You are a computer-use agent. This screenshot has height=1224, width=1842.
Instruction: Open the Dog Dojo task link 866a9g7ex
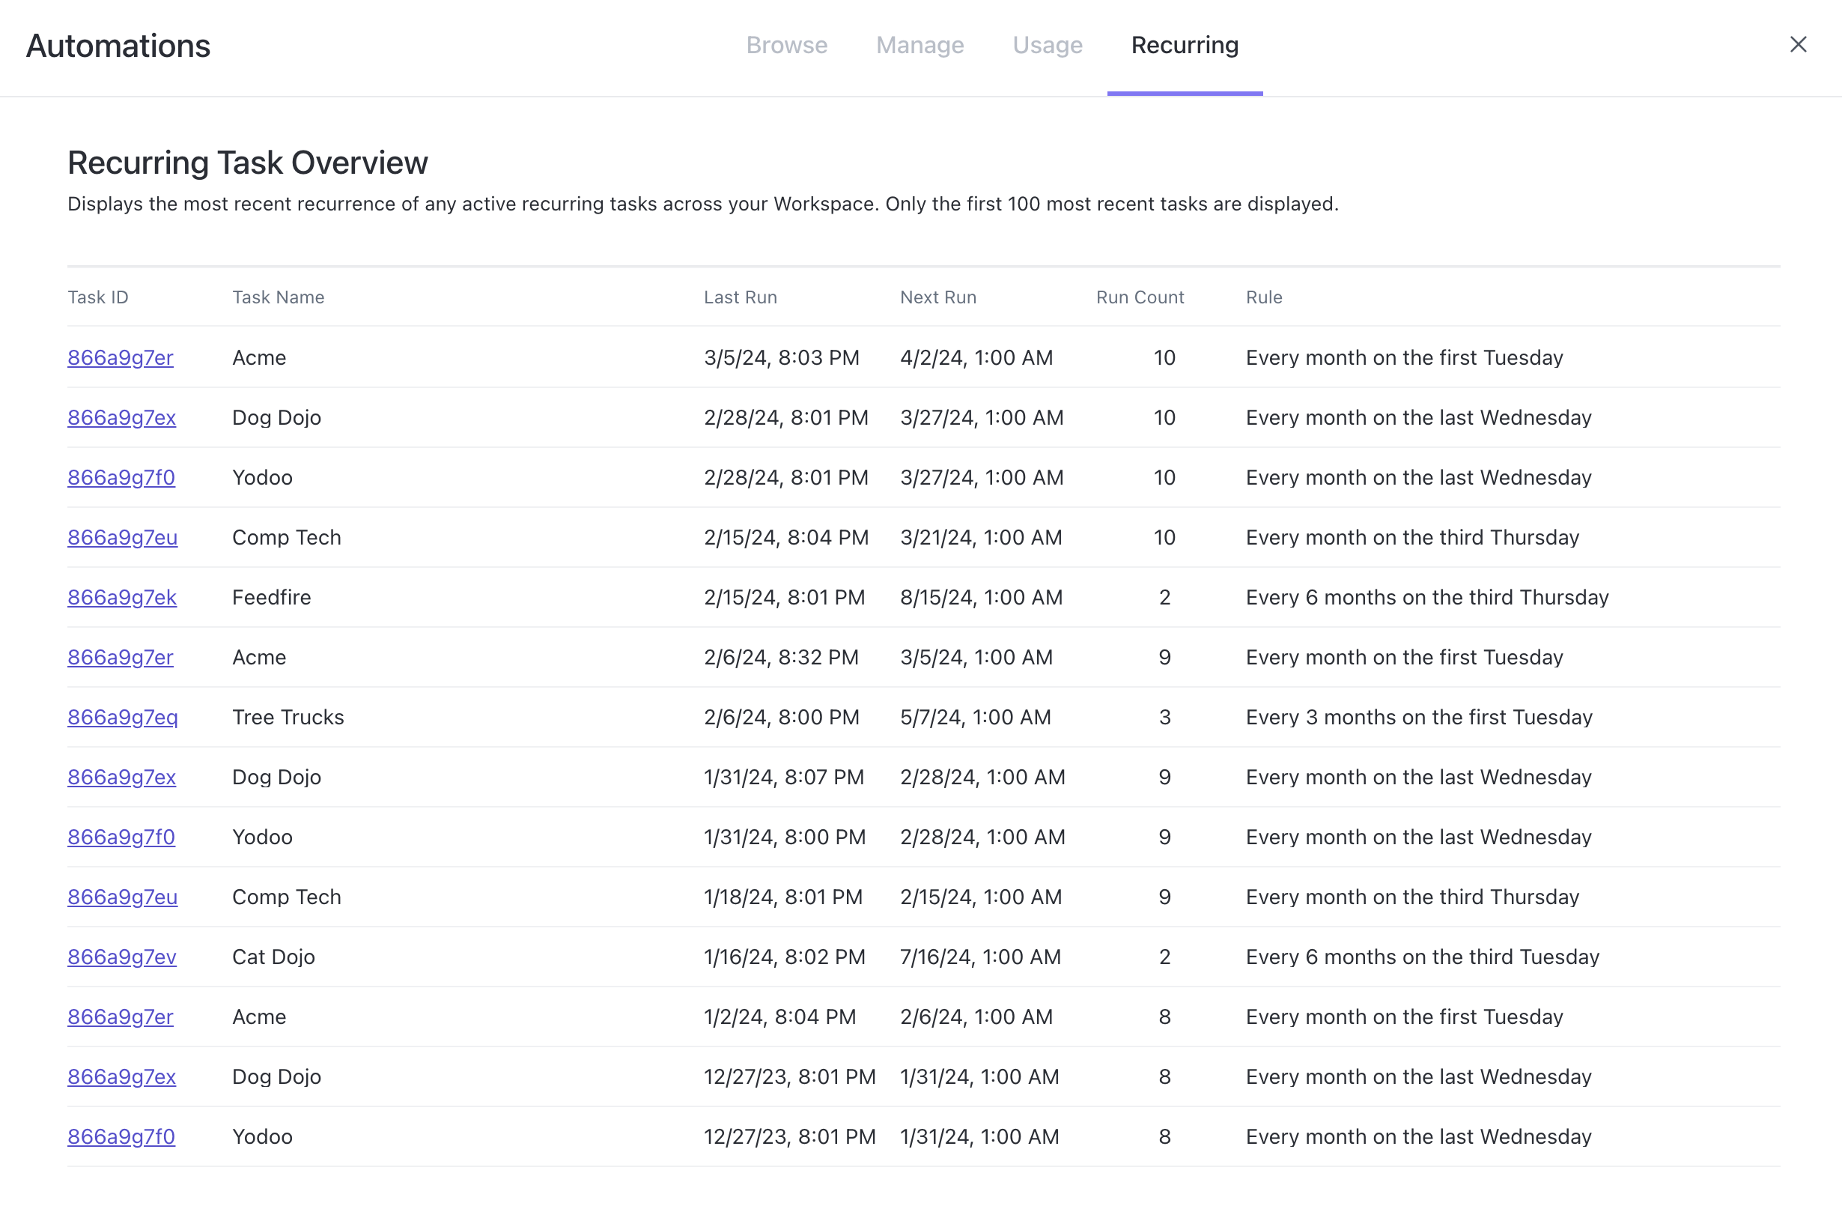[x=122, y=418]
